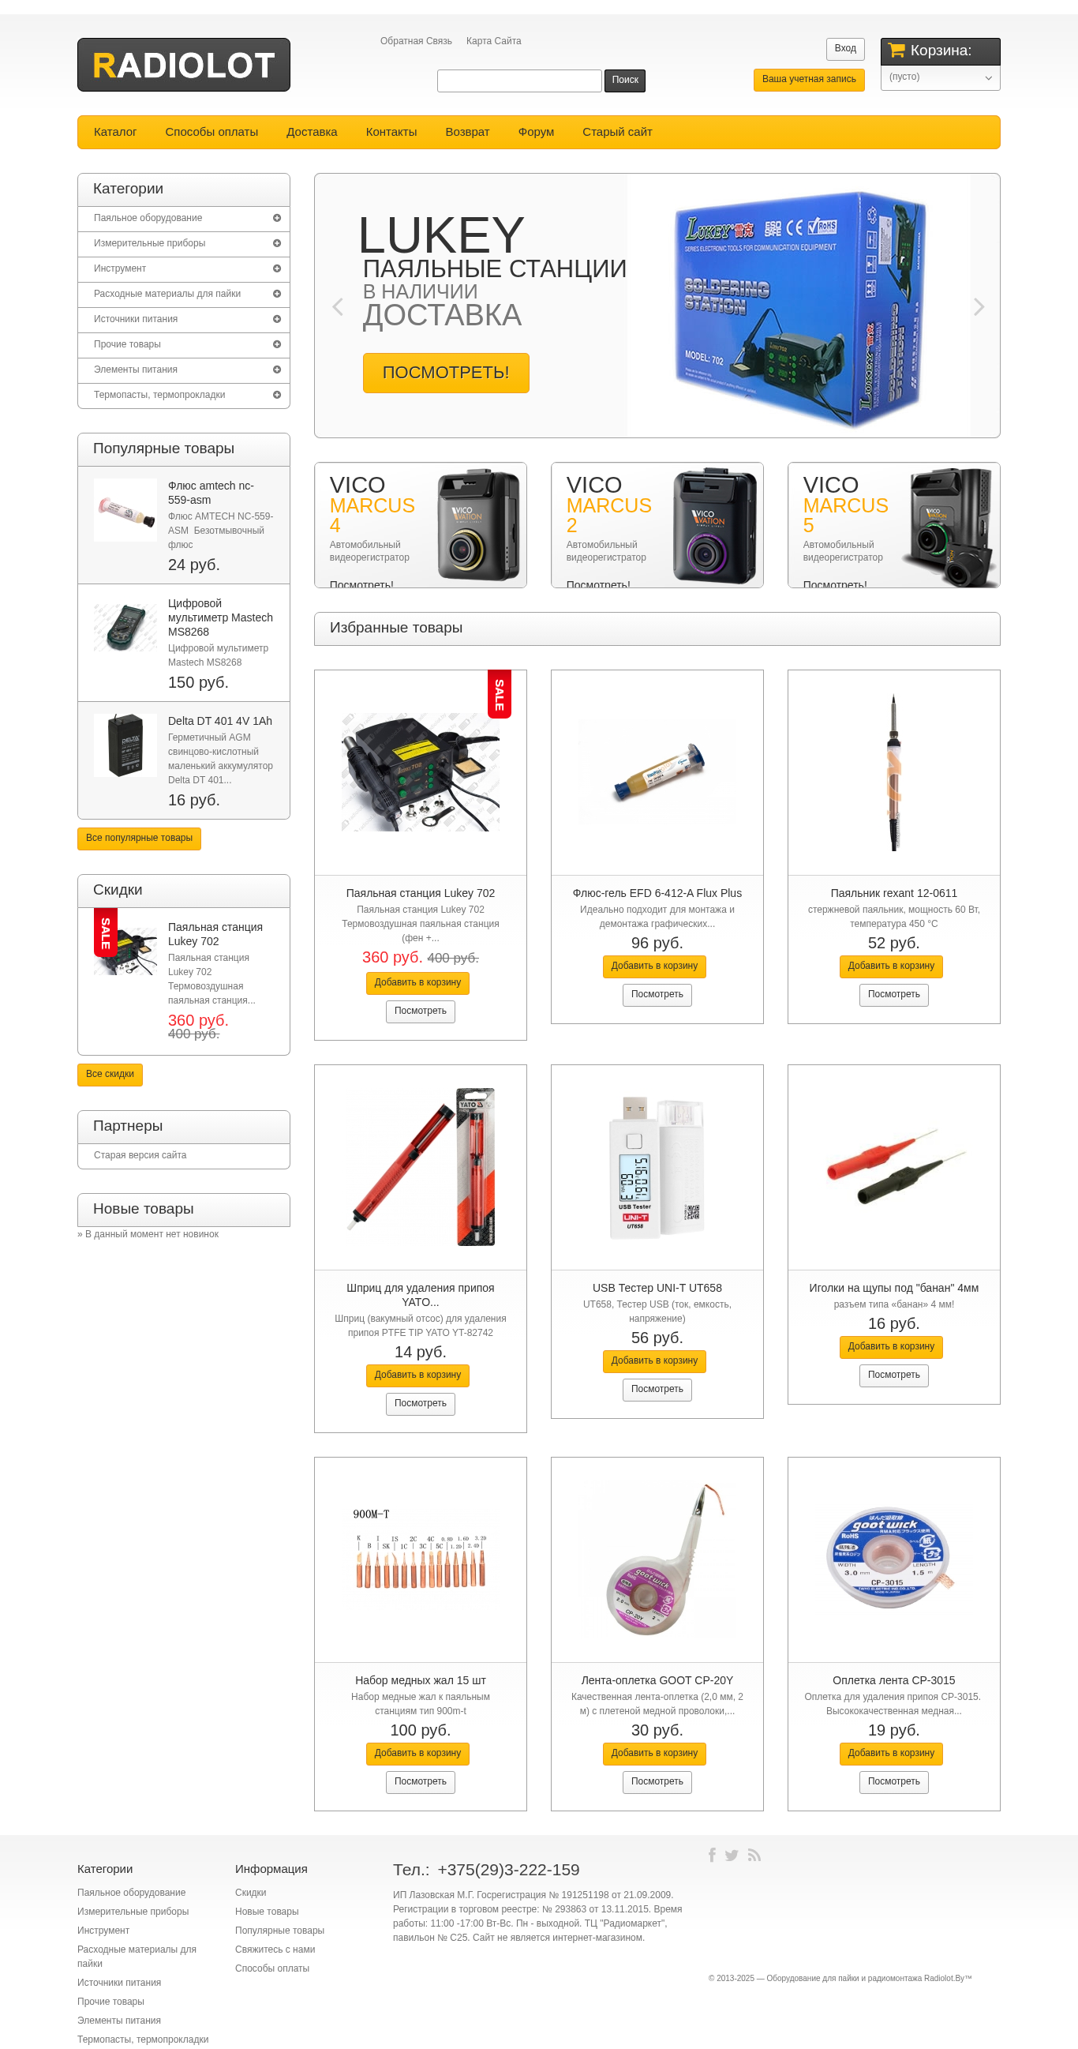1078x2049 pixels.
Task: Open Обратная Связь link at top
Action: [x=416, y=41]
